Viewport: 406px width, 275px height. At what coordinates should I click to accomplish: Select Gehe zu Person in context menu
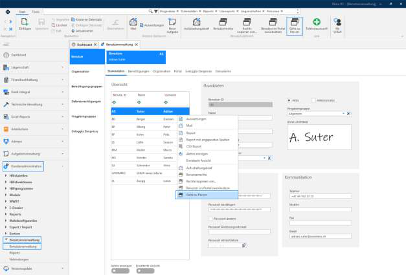click(207, 195)
